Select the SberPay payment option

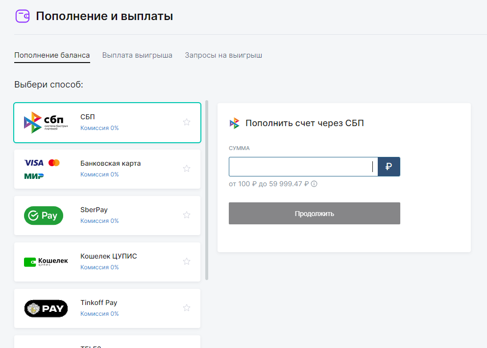107,216
